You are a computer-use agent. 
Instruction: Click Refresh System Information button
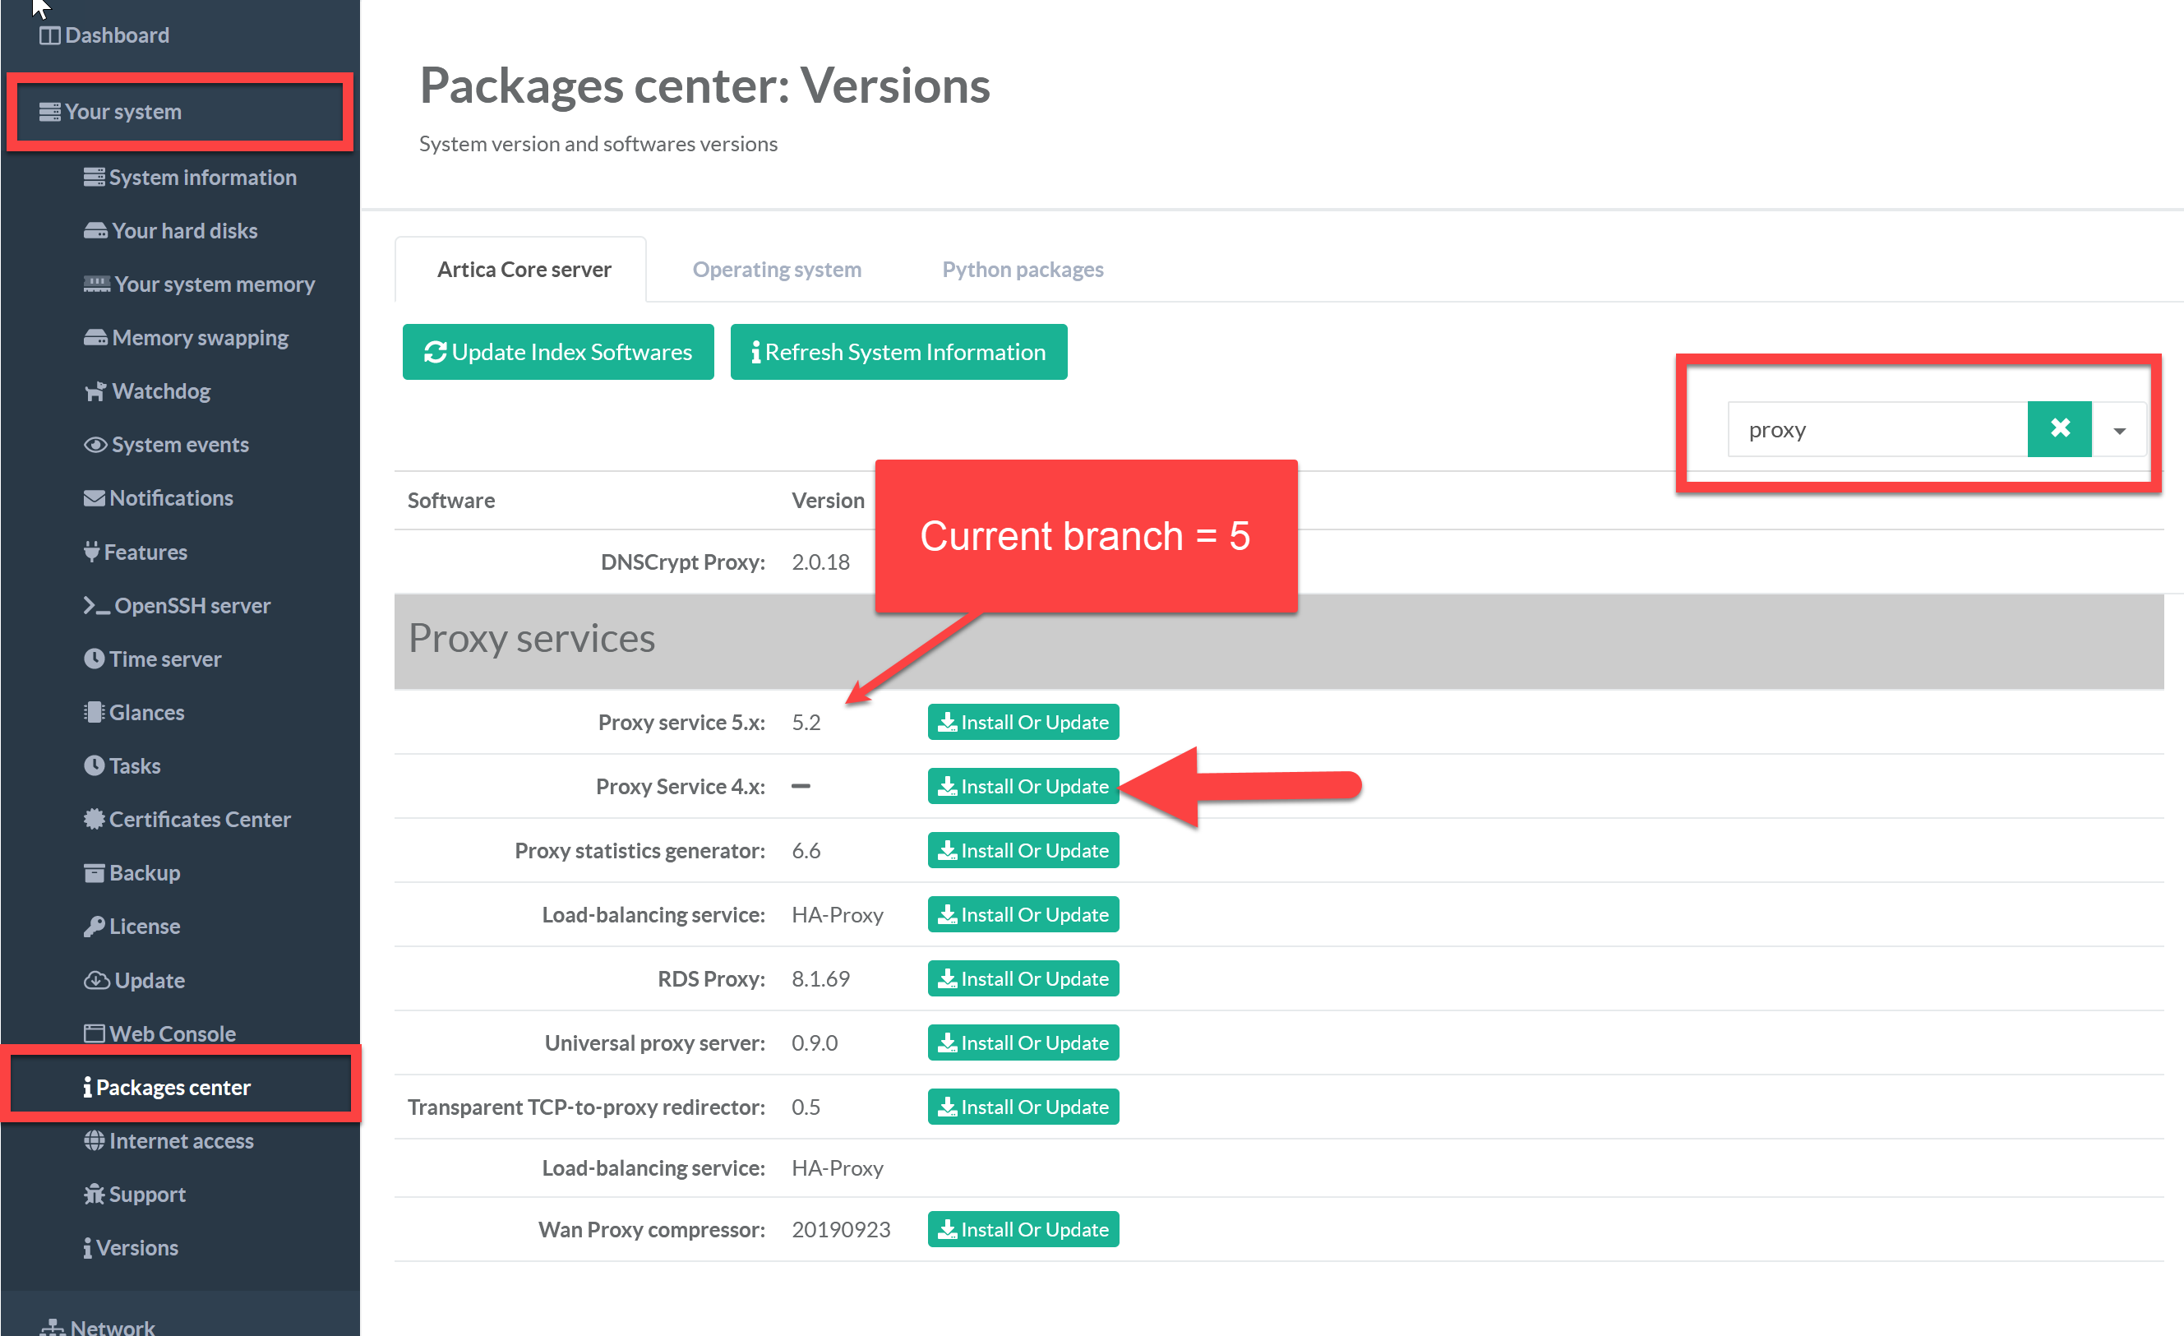[898, 352]
